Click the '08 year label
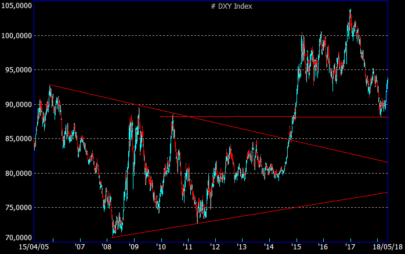Viewport: 405px width, 254px height. click(107, 247)
